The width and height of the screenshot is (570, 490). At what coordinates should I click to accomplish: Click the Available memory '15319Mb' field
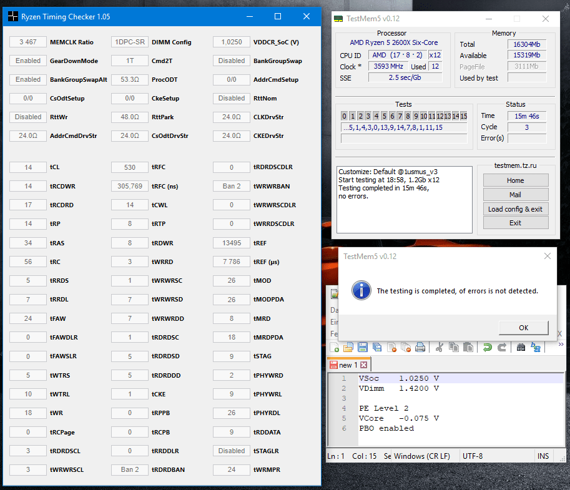(x=527, y=56)
